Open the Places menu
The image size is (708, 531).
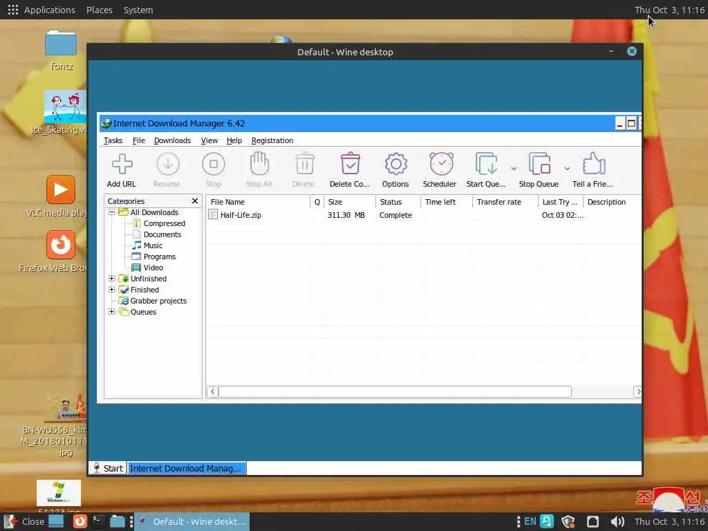100,10
